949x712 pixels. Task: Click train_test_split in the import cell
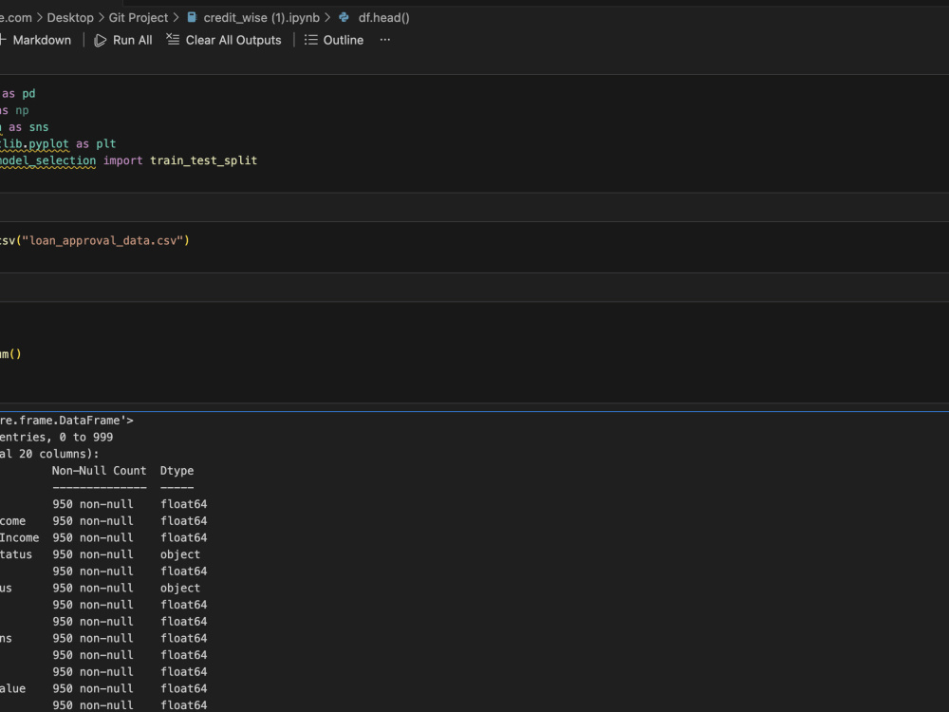(x=203, y=160)
